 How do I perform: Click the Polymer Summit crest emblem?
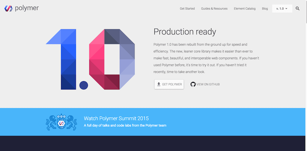[61, 123]
